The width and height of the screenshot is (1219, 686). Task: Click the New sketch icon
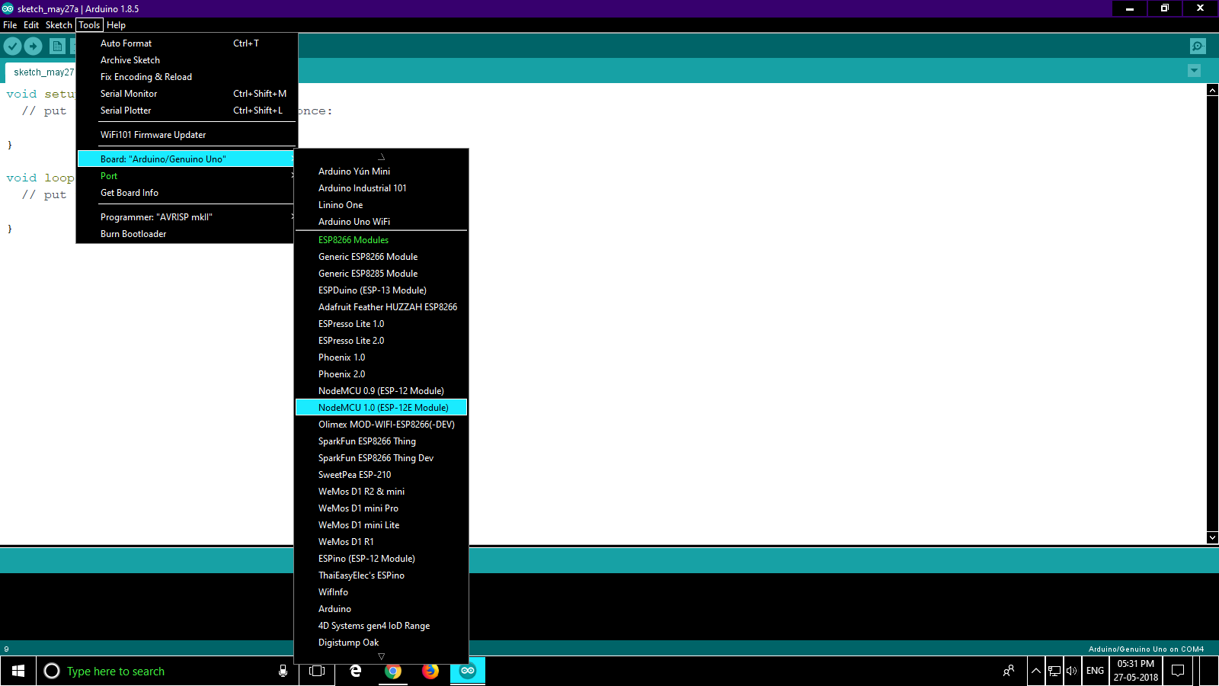[x=57, y=46]
